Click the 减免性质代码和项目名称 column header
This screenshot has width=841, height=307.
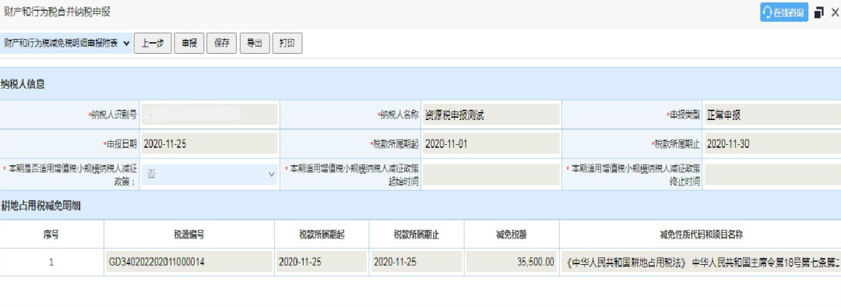coord(701,235)
